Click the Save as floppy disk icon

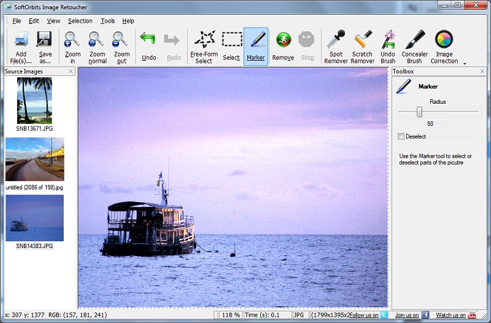[x=44, y=39]
